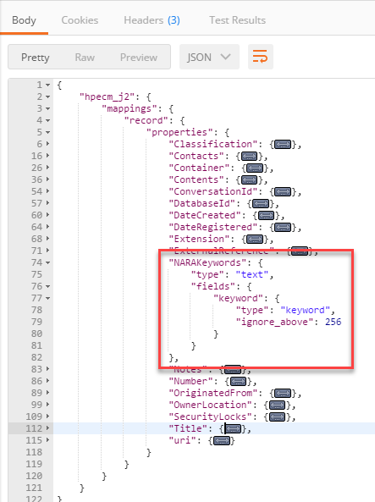Switch to the Cookies tab
The width and height of the screenshot is (375, 502).
coord(80,20)
